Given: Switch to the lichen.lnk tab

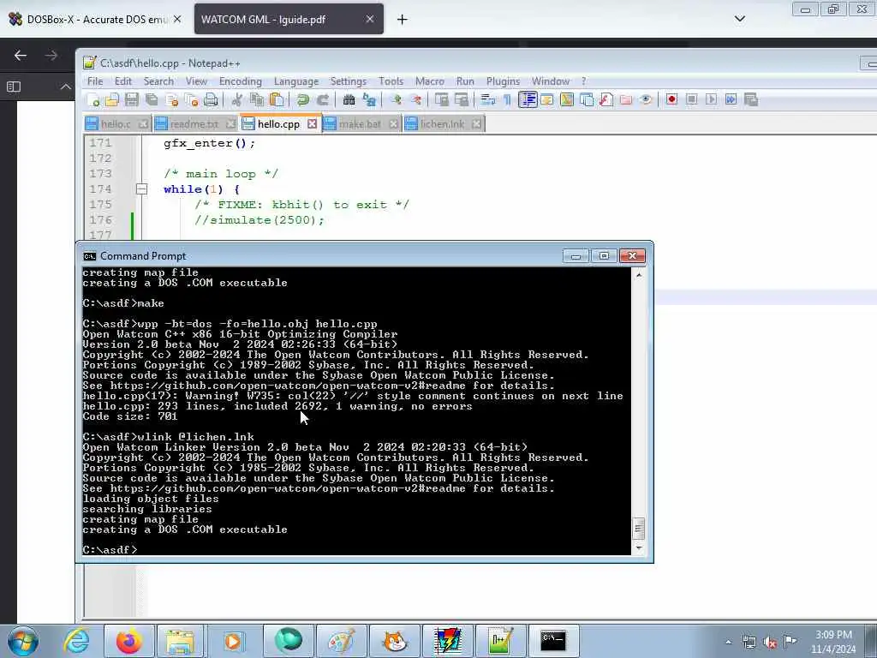Looking at the screenshot, I should (442, 123).
